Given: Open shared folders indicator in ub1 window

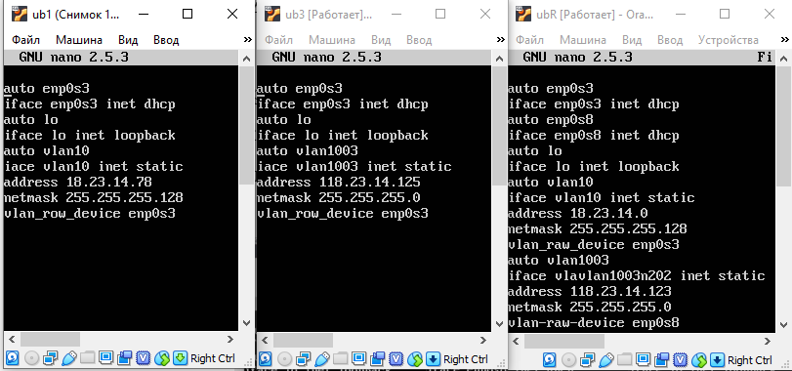Looking at the screenshot, I should [87, 358].
